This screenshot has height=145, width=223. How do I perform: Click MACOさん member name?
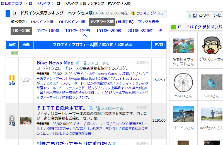point(183,96)
